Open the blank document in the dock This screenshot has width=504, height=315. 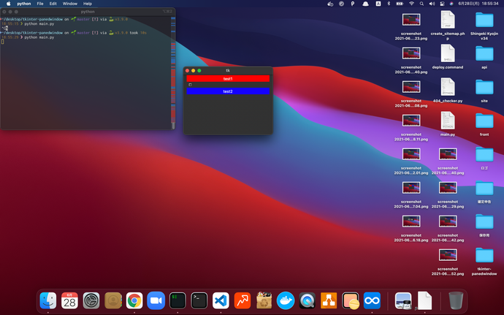424,300
